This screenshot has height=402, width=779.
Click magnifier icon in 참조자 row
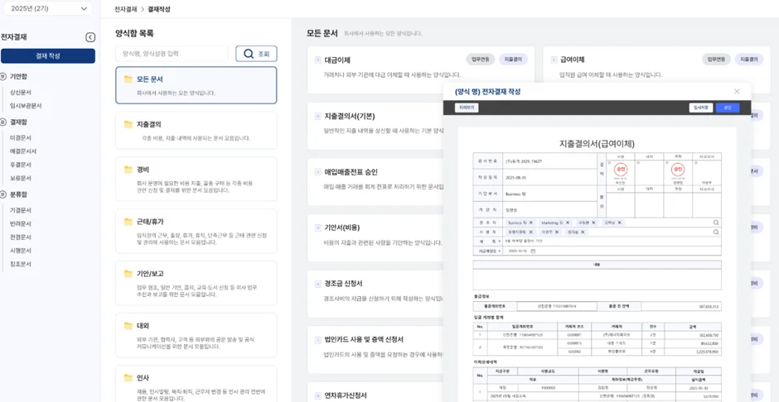point(716,223)
